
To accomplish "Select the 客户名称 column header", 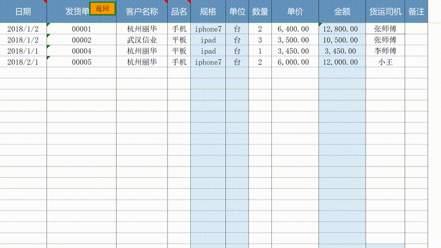I will click(x=142, y=11).
